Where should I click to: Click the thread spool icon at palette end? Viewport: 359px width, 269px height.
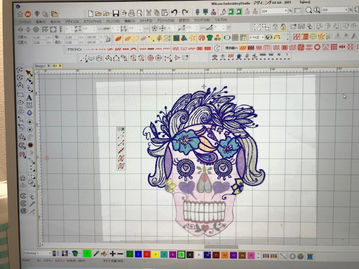point(310,257)
